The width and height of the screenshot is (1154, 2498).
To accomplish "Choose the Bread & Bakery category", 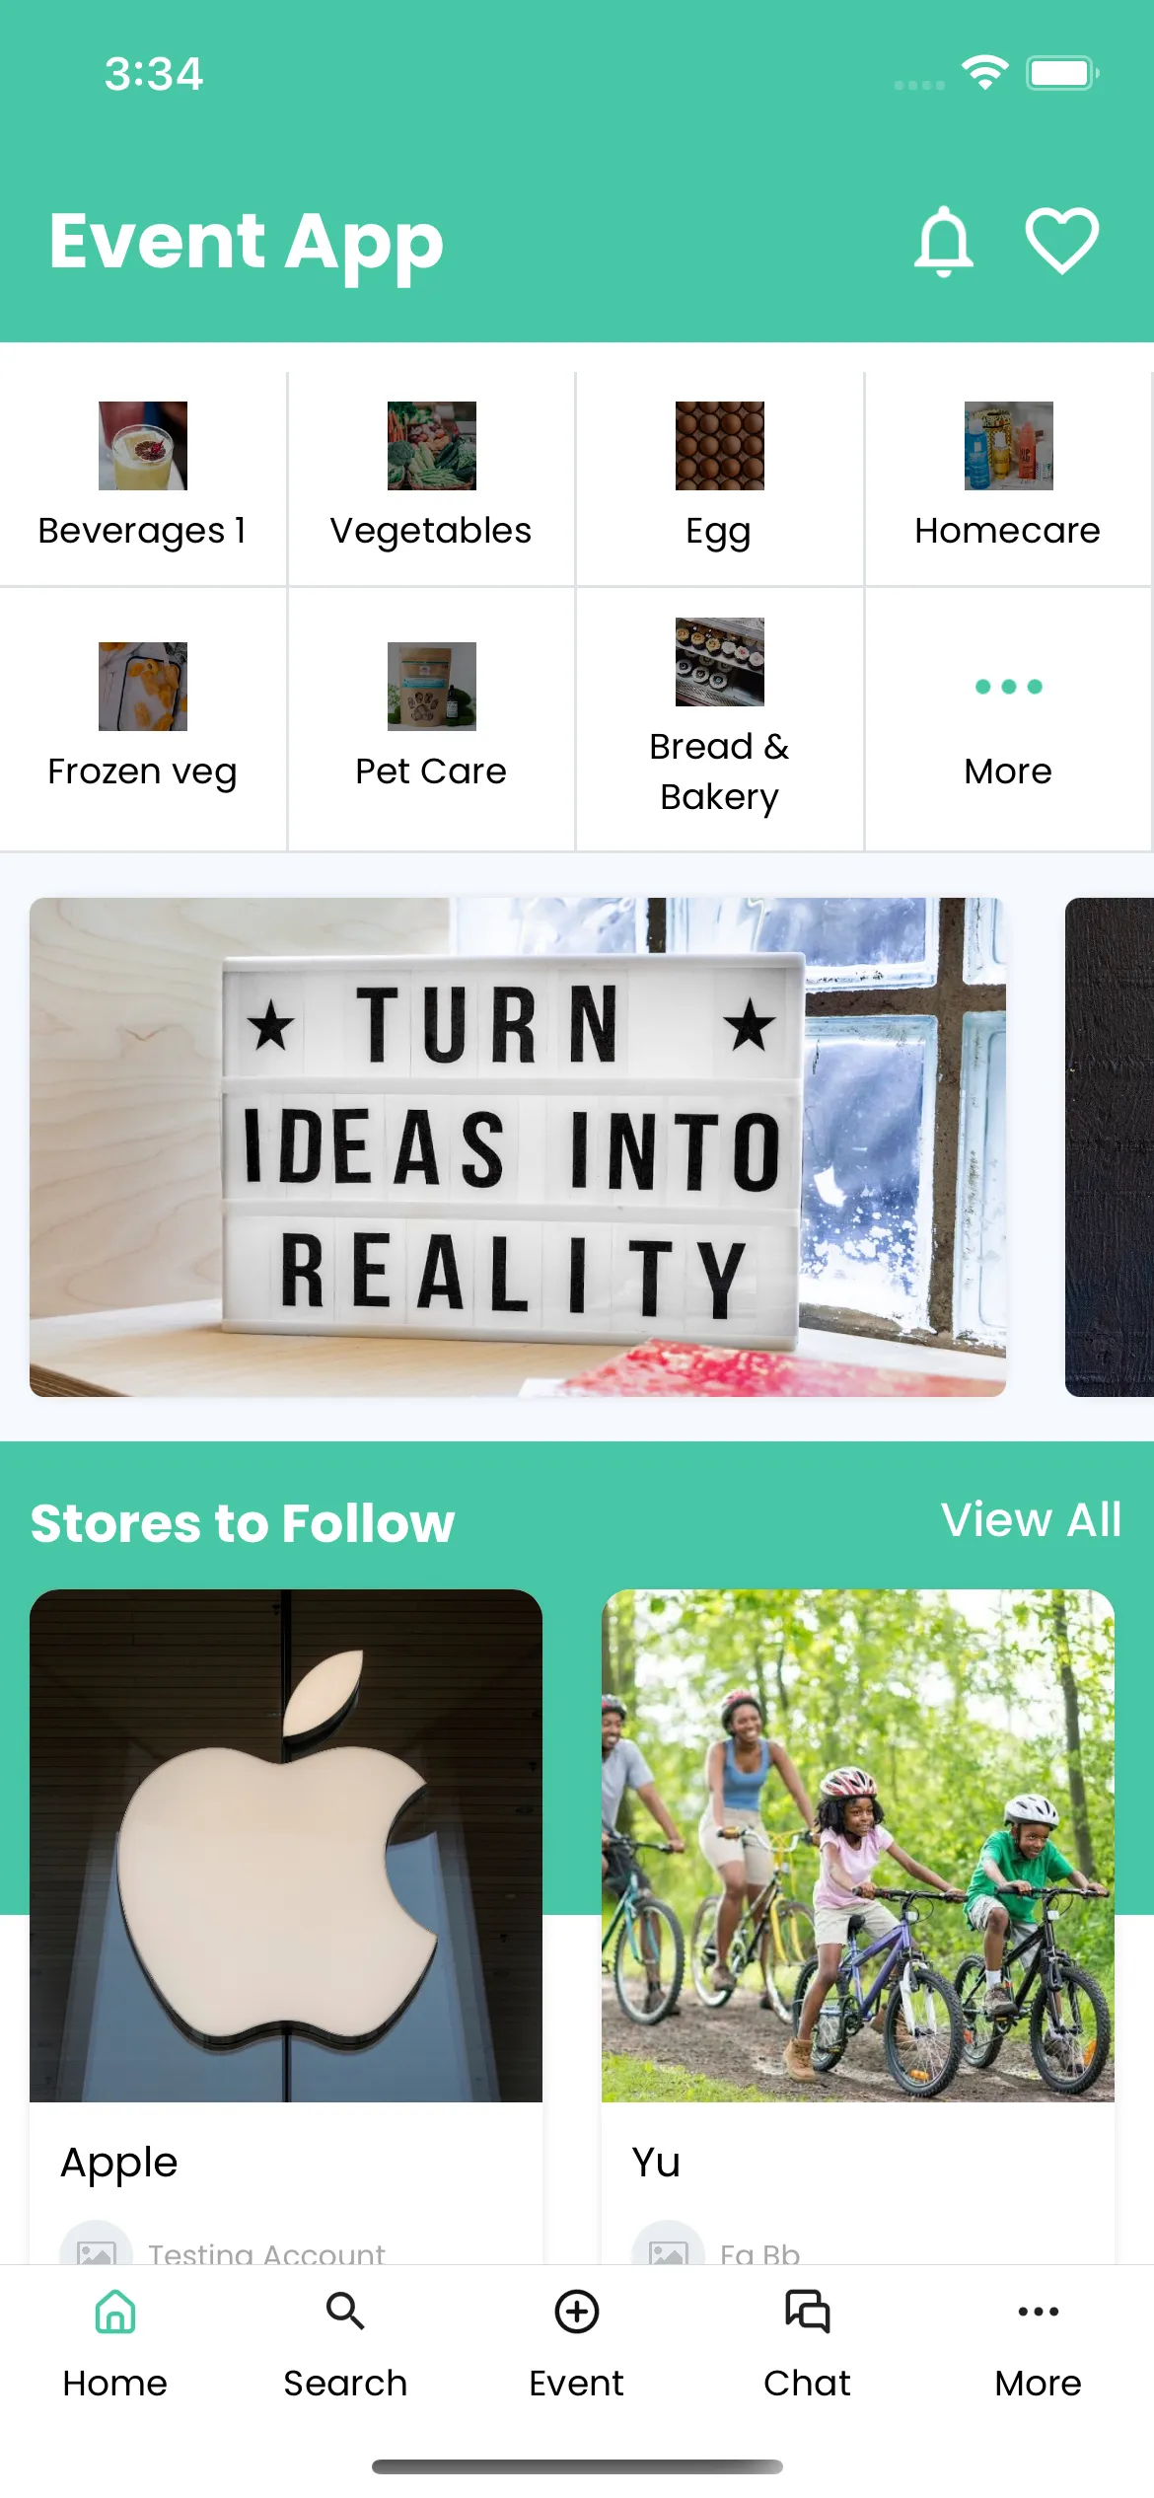I will (719, 720).
